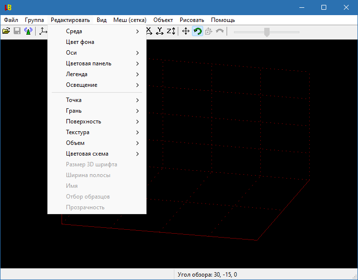
Task: Click the grayed curved arrow icon
Action: pos(220,31)
